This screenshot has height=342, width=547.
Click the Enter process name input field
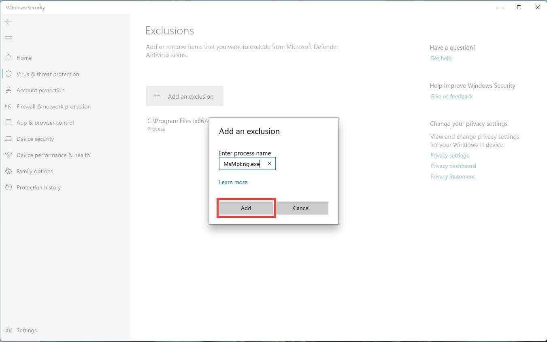tap(247, 164)
